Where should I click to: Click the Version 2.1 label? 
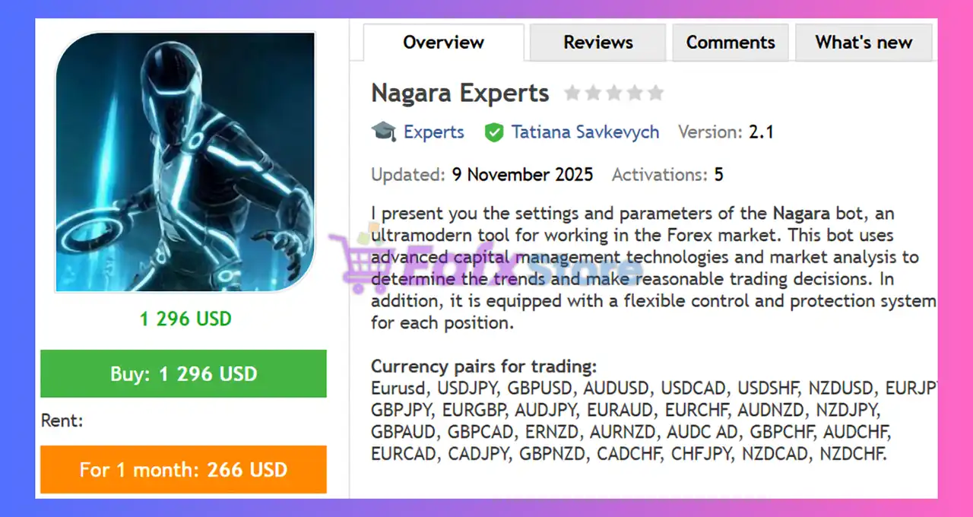click(726, 132)
